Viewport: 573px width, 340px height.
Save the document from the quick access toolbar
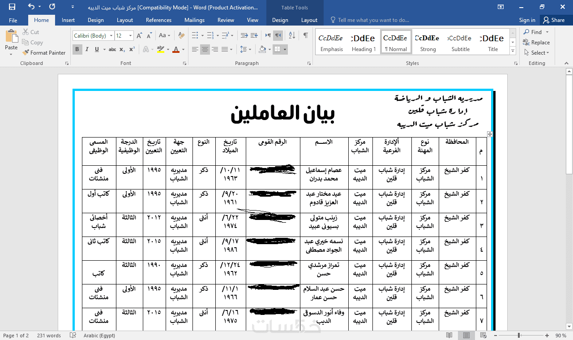(x=12, y=7)
